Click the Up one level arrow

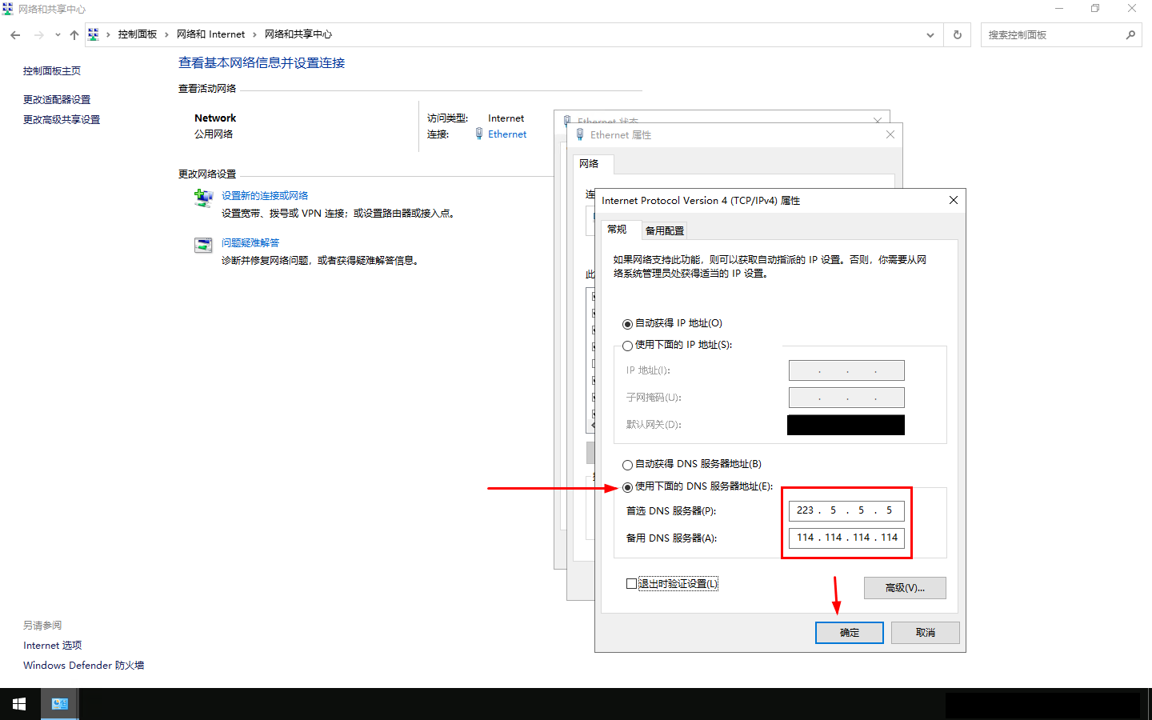point(74,35)
